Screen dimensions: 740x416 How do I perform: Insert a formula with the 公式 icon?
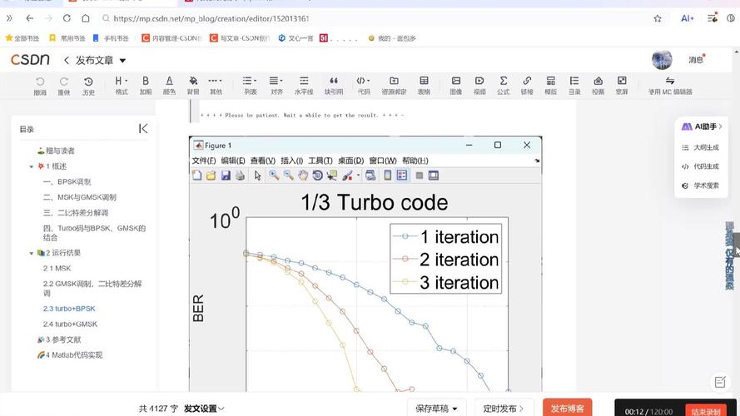pyautogui.click(x=504, y=85)
